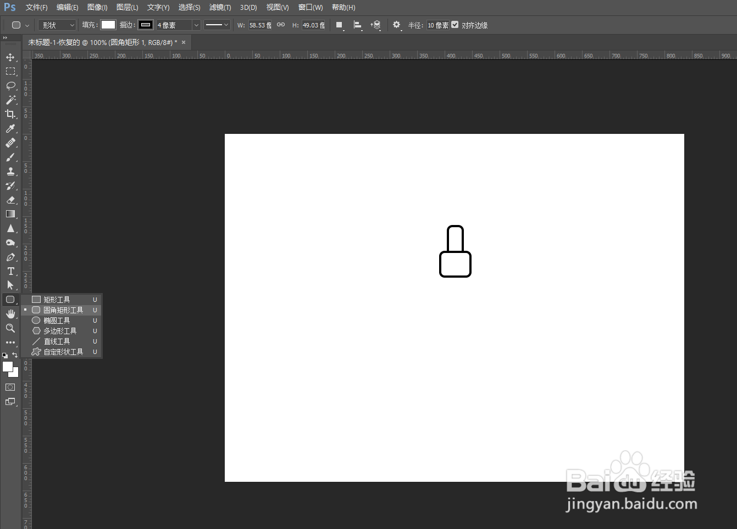Image resolution: width=737 pixels, height=529 pixels.
Task: Open path arrangement options
Action: pyautogui.click(x=376, y=25)
